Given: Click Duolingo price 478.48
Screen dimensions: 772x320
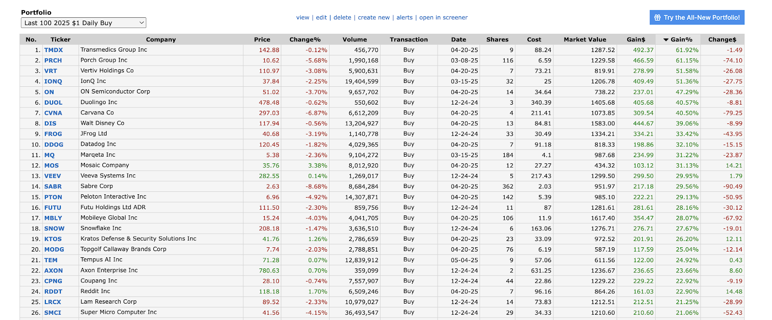Looking at the screenshot, I should tap(269, 103).
